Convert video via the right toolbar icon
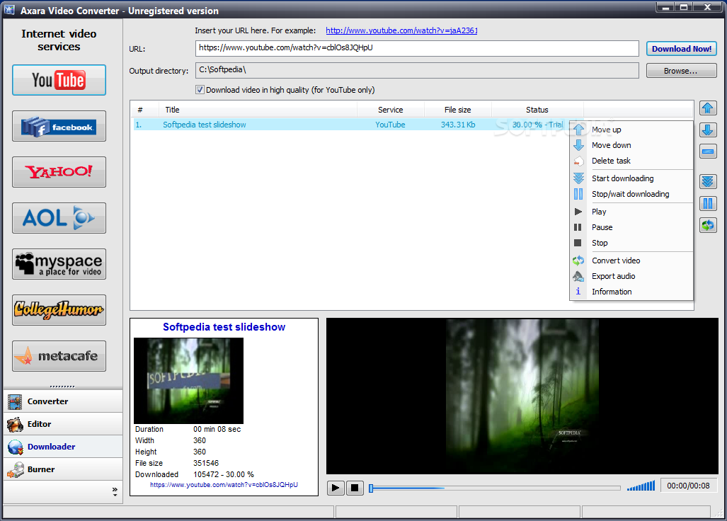The width and height of the screenshot is (727, 521). (x=707, y=226)
